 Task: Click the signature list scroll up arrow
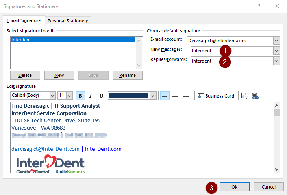pyautogui.click(x=139, y=41)
